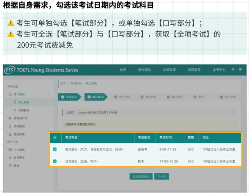Click the 准考证打印 printer icon

(10, 118)
